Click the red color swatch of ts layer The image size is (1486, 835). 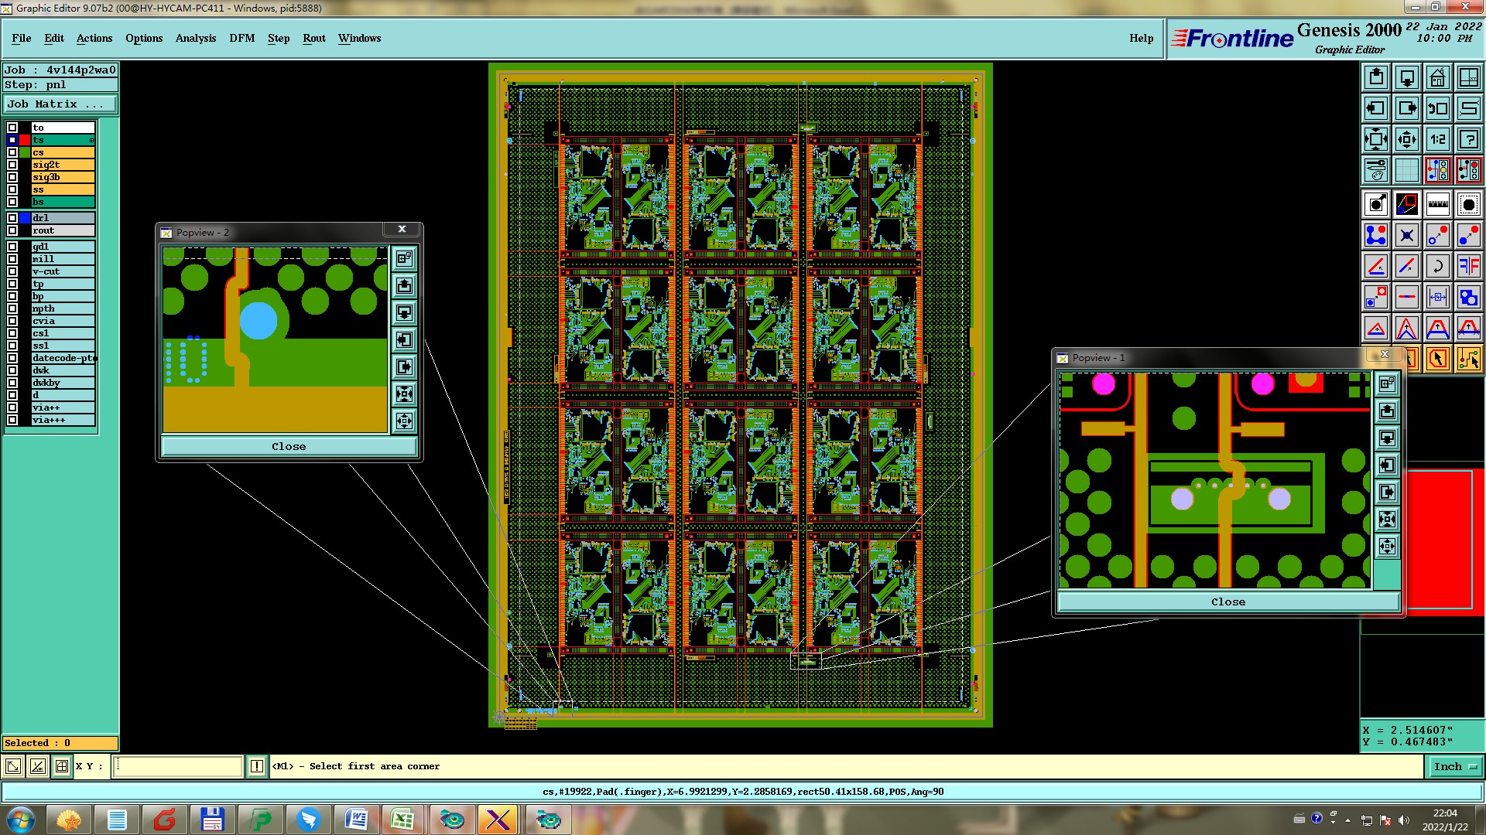(25, 140)
